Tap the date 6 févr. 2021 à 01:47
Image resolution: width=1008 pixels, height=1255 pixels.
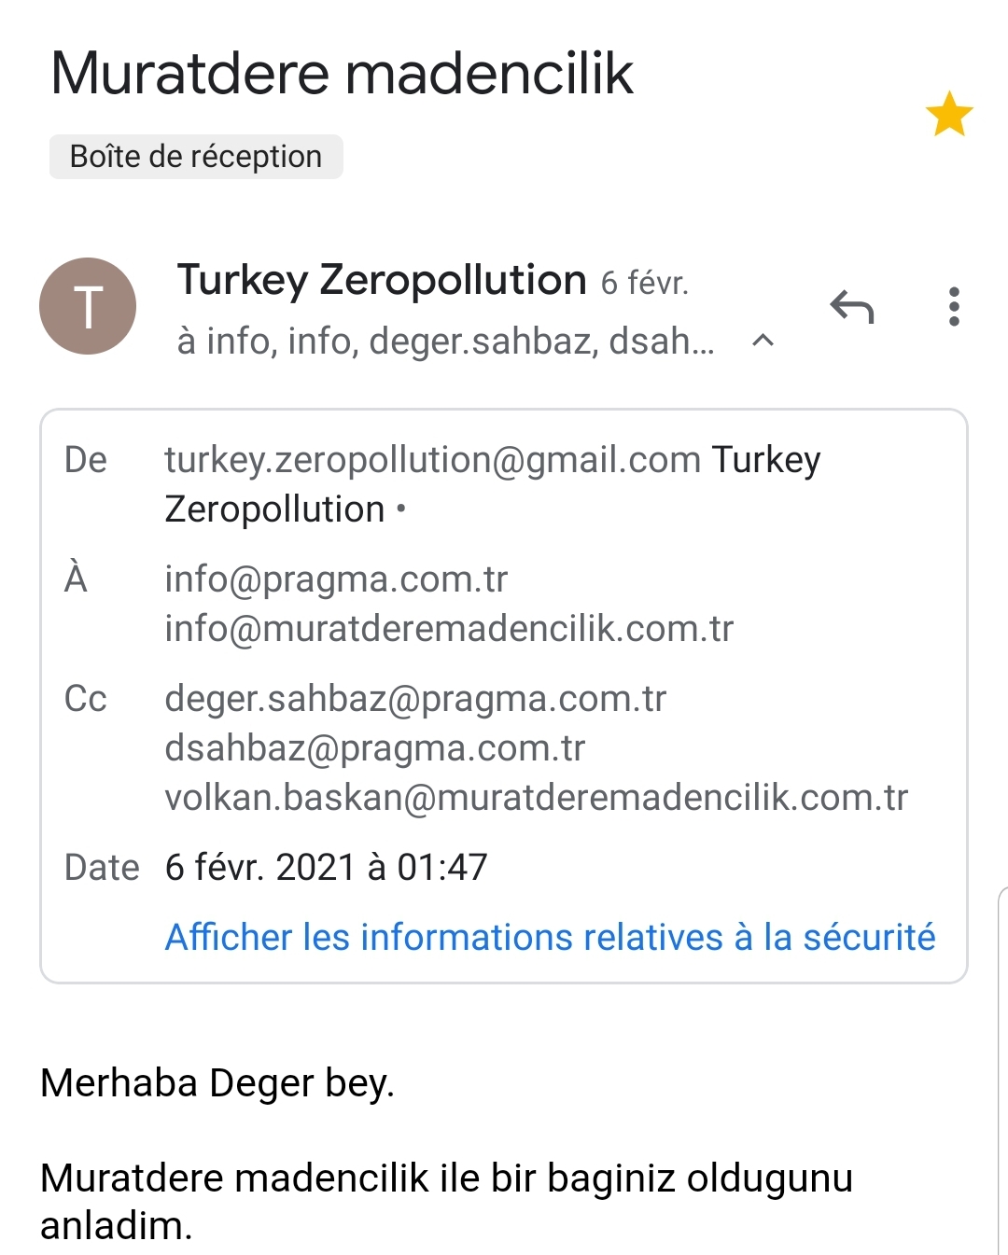click(x=327, y=868)
